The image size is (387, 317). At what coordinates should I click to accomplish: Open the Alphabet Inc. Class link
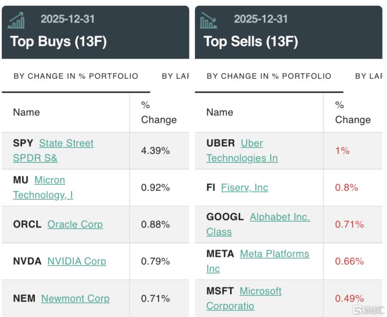[279, 217]
